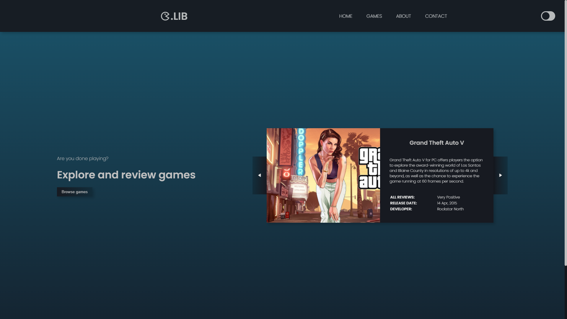The image size is (567, 319).
Task: Select the Grand Theft Auto V title
Action: point(436,143)
